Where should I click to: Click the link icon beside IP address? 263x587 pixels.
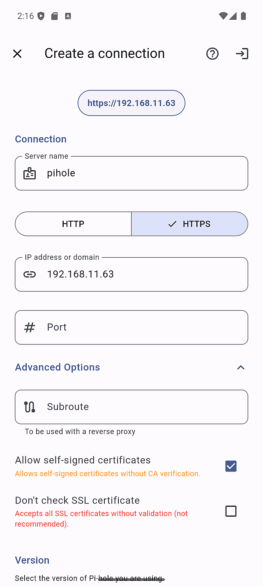tap(29, 274)
